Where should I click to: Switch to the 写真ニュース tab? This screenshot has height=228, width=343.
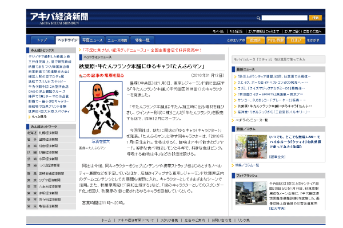pos(92,40)
